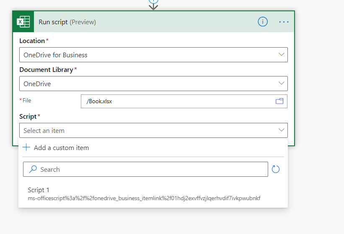This screenshot has width=344, height=234.
Task: Open the file picker folder icon
Action: (x=279, y=101)
